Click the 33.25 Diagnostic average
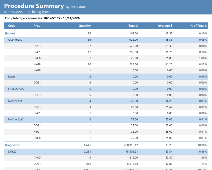Screen dimensions: 212x170 pos(169,145)
